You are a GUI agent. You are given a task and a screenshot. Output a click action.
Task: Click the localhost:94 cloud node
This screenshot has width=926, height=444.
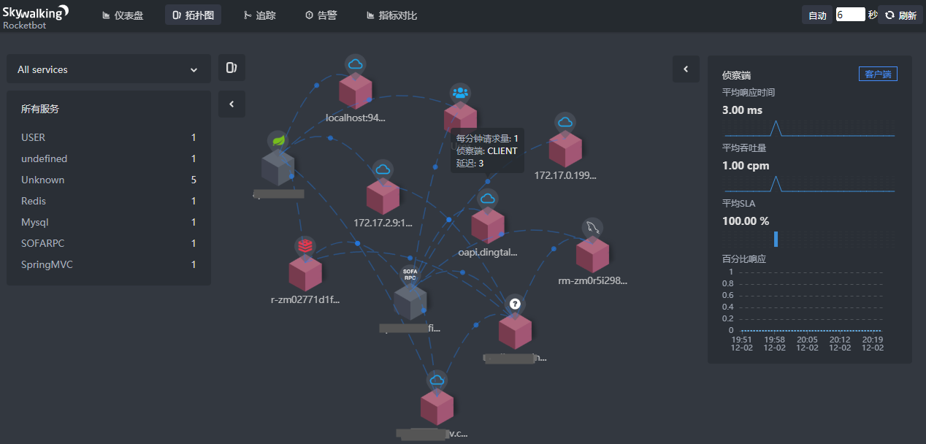356,89
